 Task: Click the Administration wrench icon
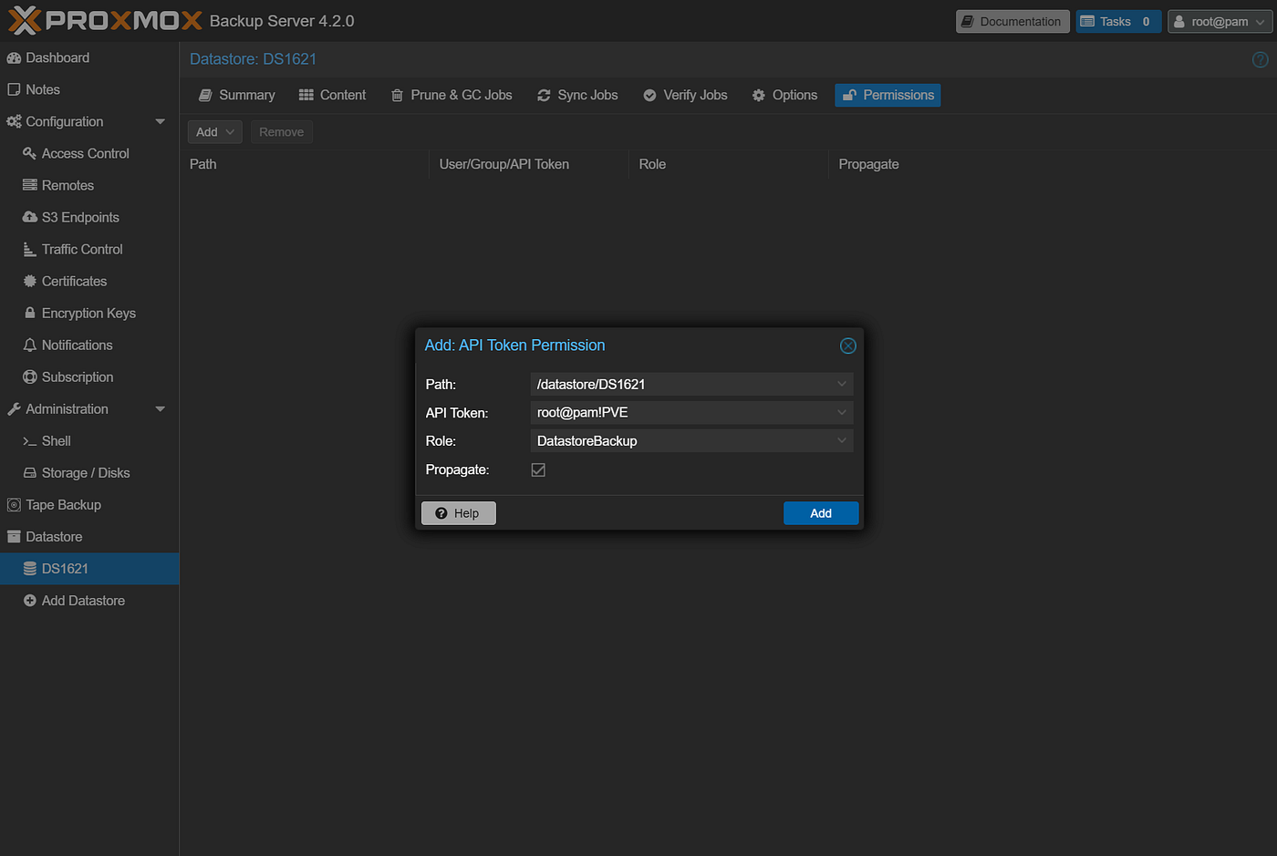pyautogui.click(x=14, y=408)
